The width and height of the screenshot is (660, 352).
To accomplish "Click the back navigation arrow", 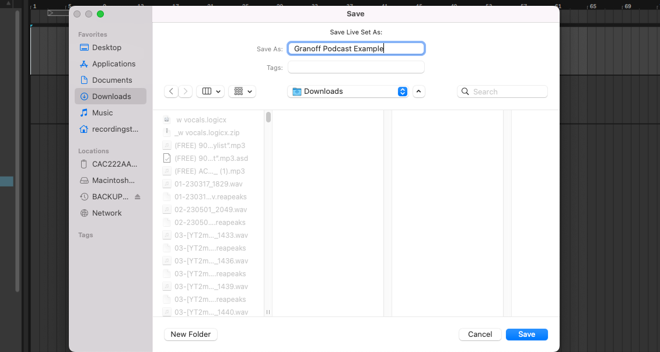I will coord(171,91).
